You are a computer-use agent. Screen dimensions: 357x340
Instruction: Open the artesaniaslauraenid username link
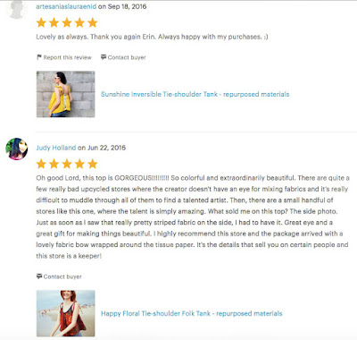click(66, 6)
